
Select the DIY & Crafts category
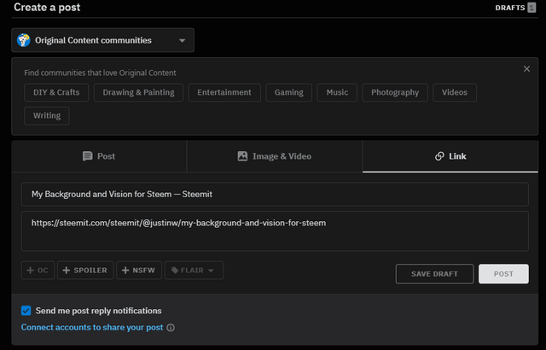56,93
